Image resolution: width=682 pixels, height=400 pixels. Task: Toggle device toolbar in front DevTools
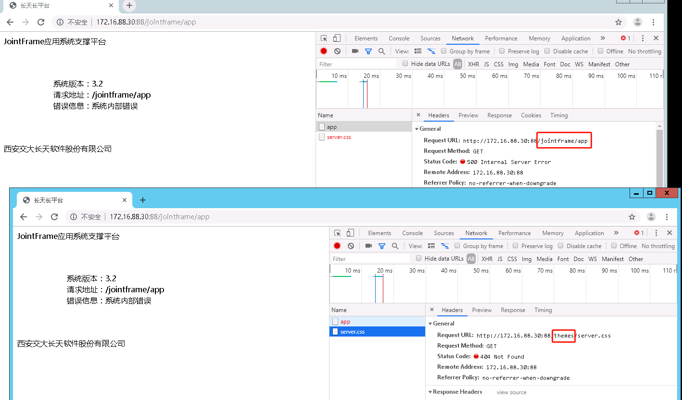pyautogui.click(x=350, y=233)
